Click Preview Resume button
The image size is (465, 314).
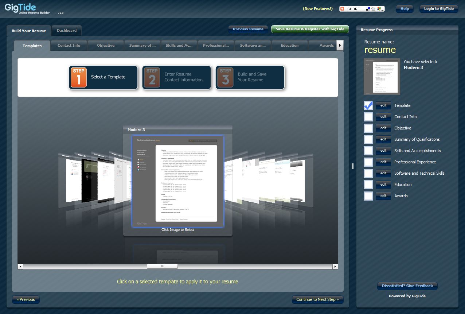coord(248,29)
